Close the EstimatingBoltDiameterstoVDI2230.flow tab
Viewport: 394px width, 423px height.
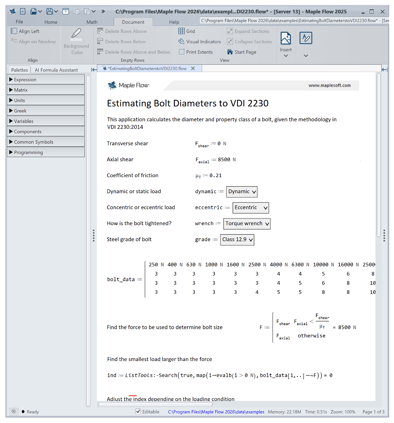click(193, 68)
